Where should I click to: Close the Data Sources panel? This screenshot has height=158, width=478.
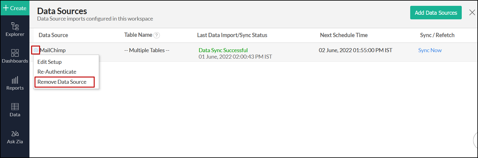(472, 13)
